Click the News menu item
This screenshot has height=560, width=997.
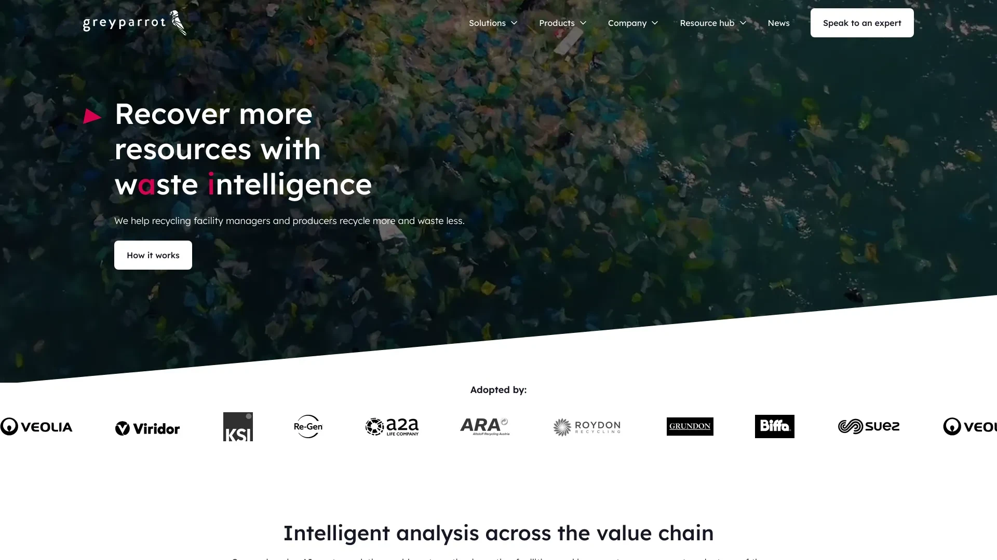(x=778, y=23)
